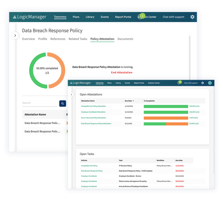Click the Server Security Policy progress bar

166,118
